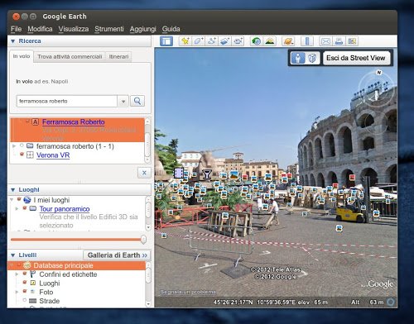
Task: Add a polygon with toolbar icon
Action: click(x=198, y=41)
